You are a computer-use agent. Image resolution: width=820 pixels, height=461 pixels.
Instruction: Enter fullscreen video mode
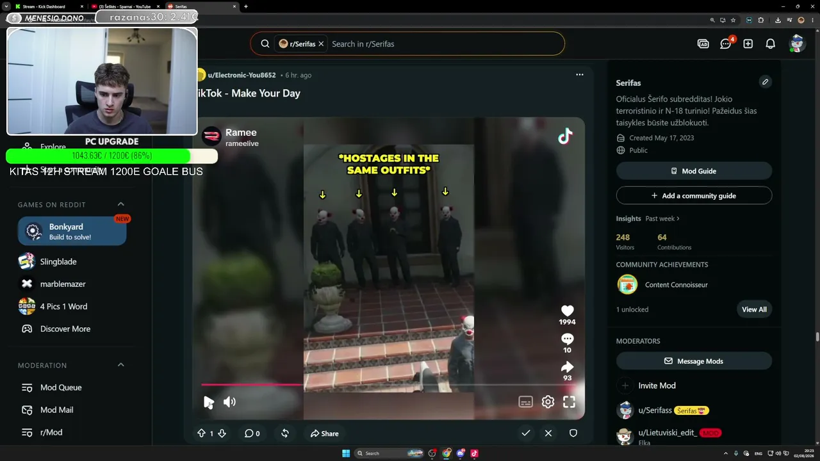(569, 402)
